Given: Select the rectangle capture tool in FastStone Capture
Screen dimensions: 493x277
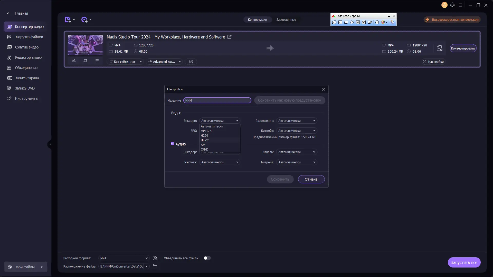Looking at the screenshot, I should (x=346, y=22).
